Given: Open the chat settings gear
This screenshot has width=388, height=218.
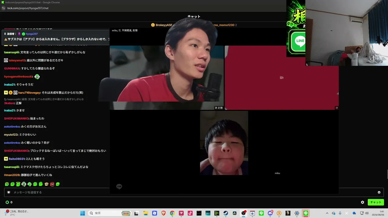Looking at the screenshot, I should (363, 202).
